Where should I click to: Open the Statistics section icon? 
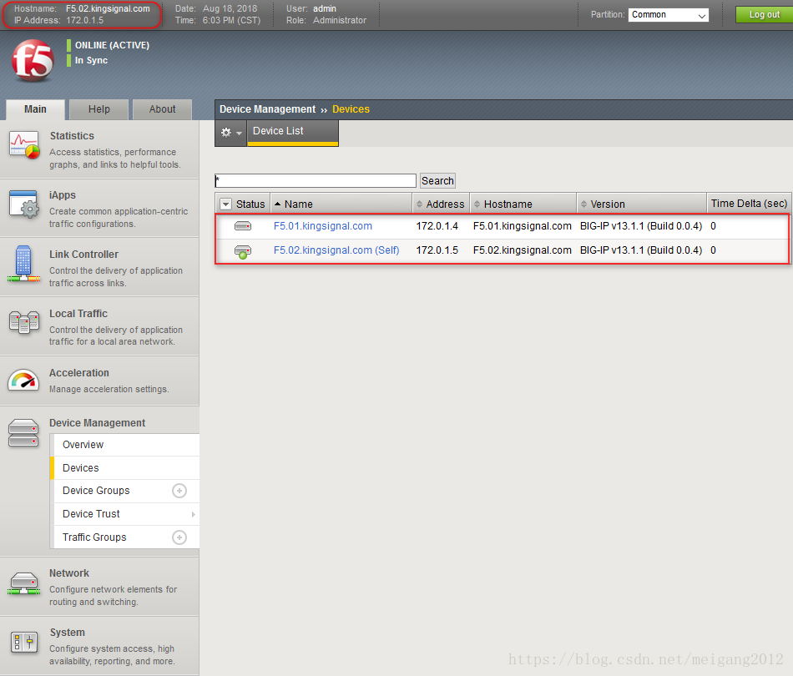[24, 145]
